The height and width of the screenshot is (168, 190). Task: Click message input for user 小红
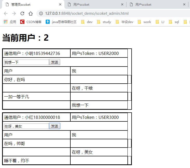pos(26,126)
